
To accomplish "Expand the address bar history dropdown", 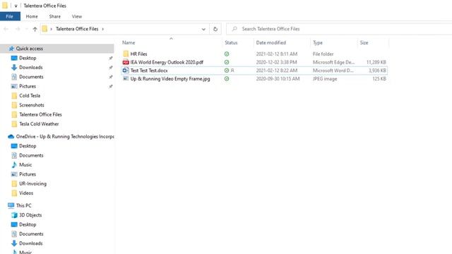I will 203,29.
